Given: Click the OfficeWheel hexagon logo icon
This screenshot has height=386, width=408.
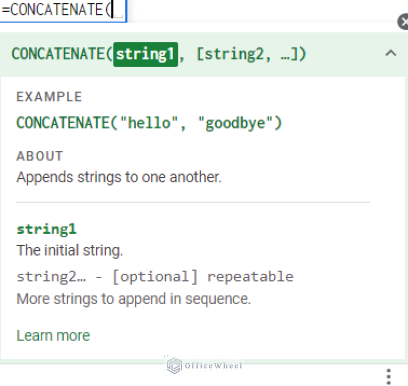Looking at the screenshot, I should (174, 365).
